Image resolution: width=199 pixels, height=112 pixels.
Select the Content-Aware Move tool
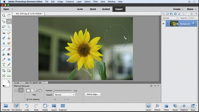pos(4,76)
